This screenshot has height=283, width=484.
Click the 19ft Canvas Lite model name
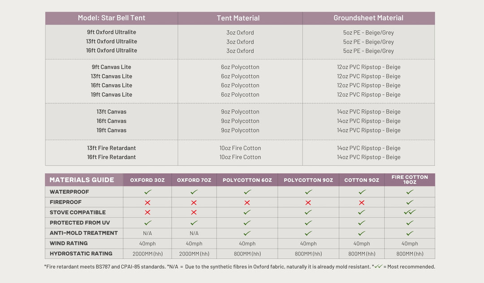click(112, 94)
